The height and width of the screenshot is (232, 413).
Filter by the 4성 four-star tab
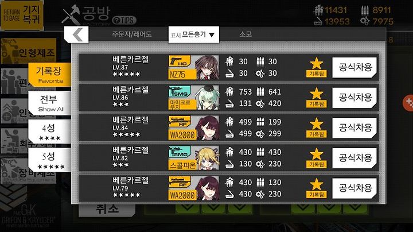click(x=49, y=132)
